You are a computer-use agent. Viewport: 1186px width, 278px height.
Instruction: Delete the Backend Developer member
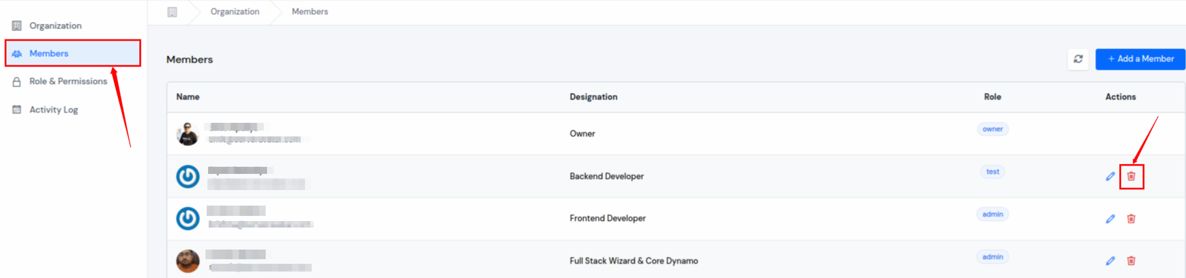point(1131,176)
